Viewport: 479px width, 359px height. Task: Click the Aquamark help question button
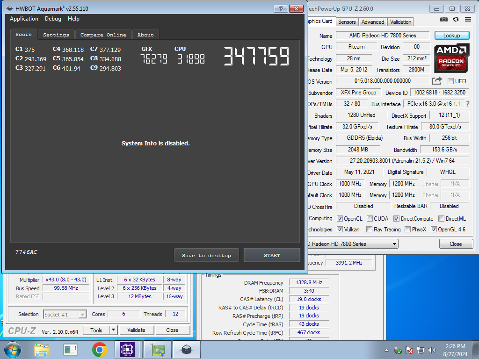click(281, 8)
